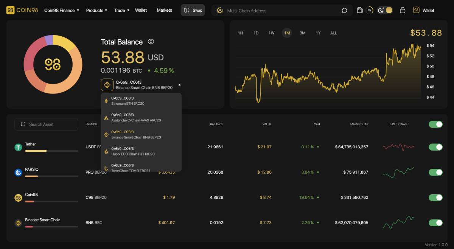
Task: Click the TomoChain TOMO TRC21 icon
Action: [106, 167]
